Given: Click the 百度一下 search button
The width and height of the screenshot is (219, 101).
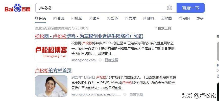Looking at the screenshot, I should 191,8.
